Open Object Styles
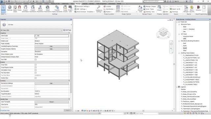This screenshot has width=211, height=119. click(x=15, y=9)
